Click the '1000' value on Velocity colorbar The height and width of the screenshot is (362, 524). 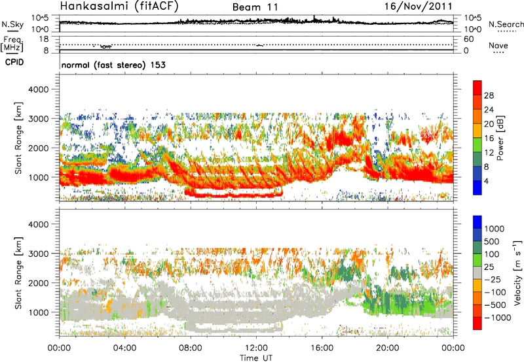point(495,229)
